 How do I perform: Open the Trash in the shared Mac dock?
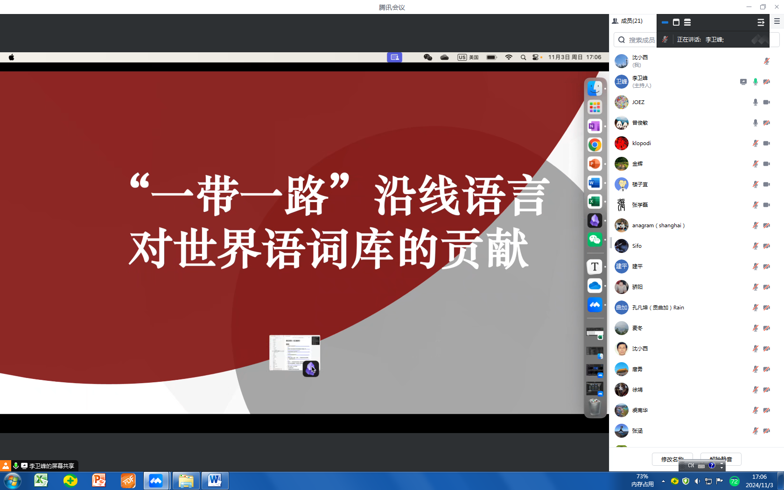(595, 407)
